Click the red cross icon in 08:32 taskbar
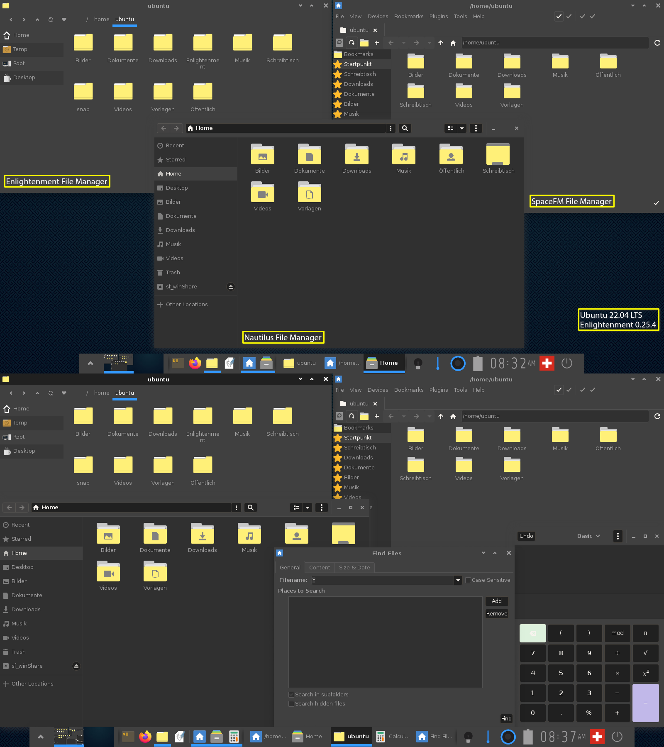This screenshot has width=664, height=747. (x=547, y=363)
